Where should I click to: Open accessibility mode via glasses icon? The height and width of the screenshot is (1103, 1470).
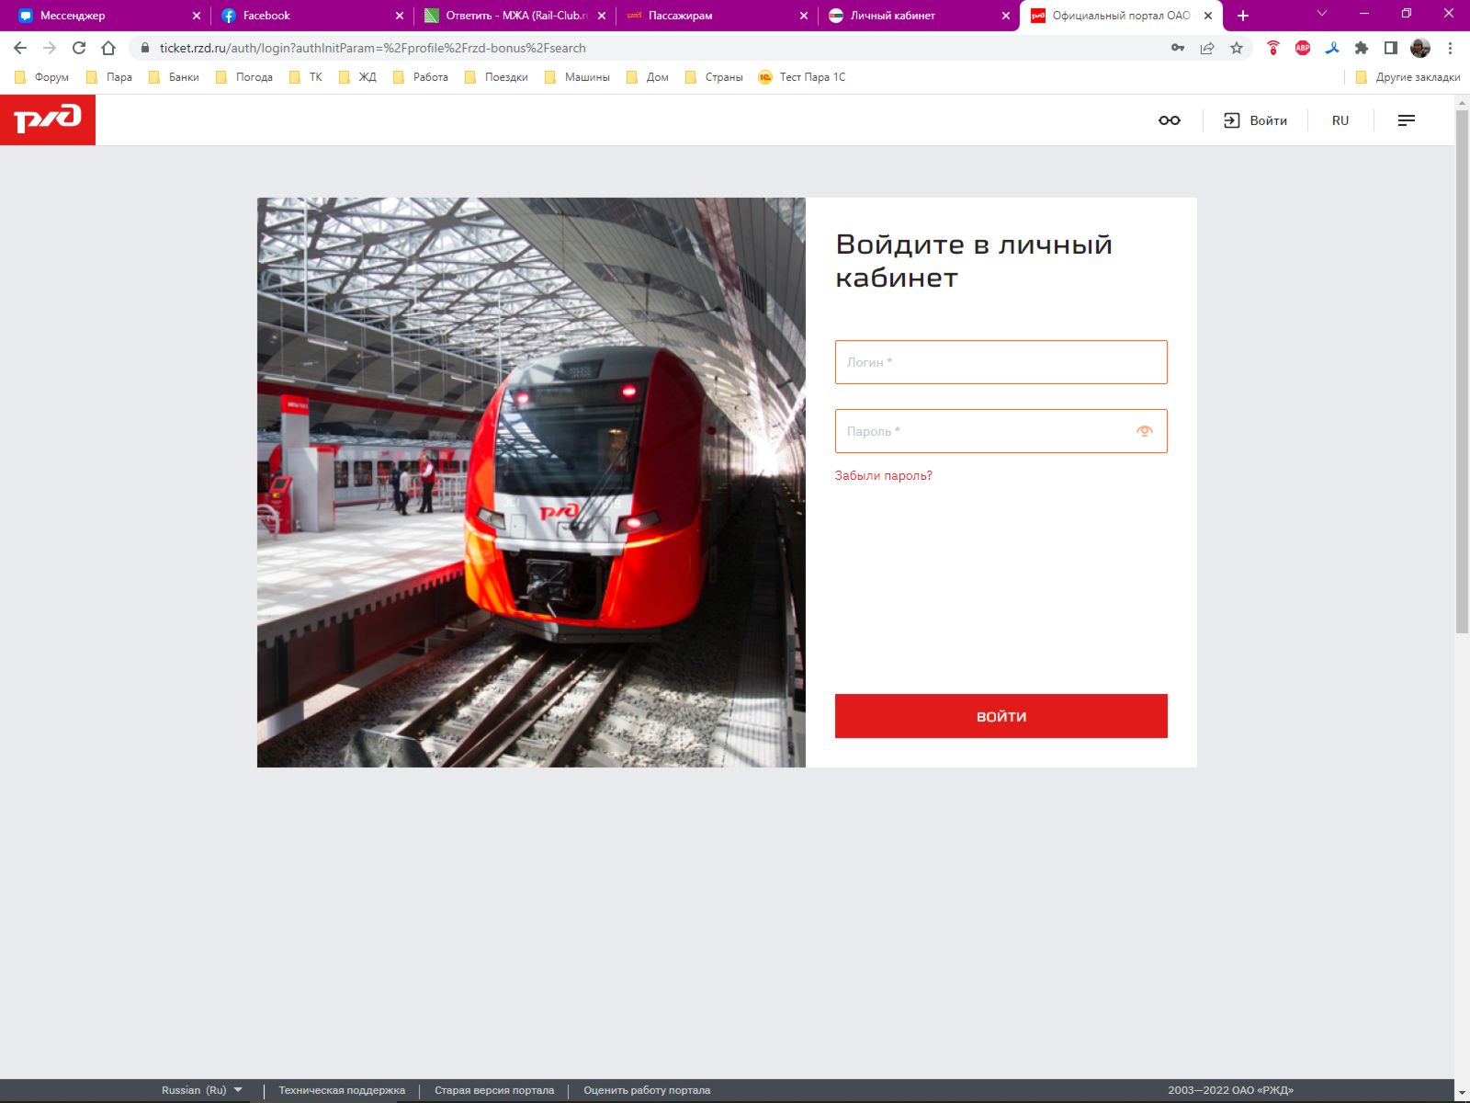point(1169,120)
